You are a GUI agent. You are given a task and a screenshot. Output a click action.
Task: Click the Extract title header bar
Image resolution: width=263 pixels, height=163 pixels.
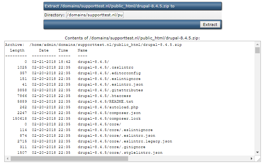point(132,6)
